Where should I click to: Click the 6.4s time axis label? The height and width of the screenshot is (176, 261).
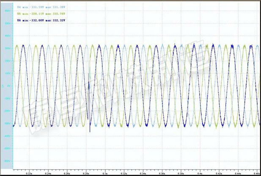[200, 173]
